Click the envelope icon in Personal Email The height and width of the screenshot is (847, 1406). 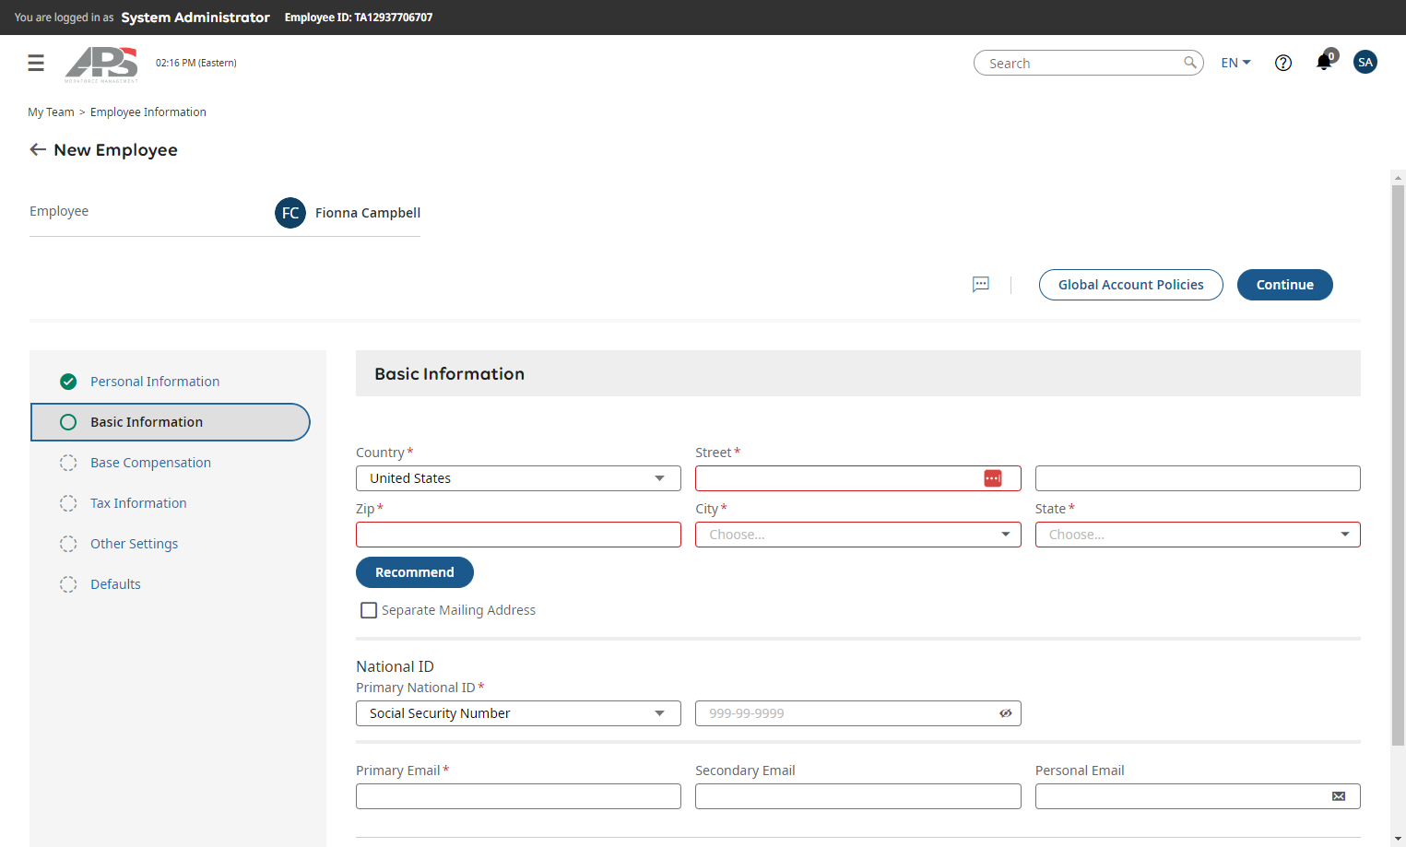coord(1339,796)
